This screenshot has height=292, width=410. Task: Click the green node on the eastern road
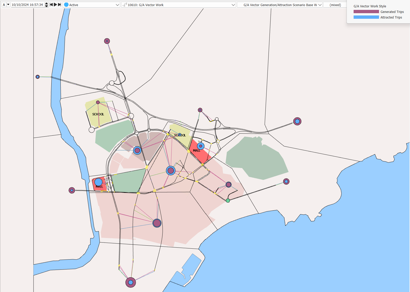pyautogui.click(x=228, y=200)
